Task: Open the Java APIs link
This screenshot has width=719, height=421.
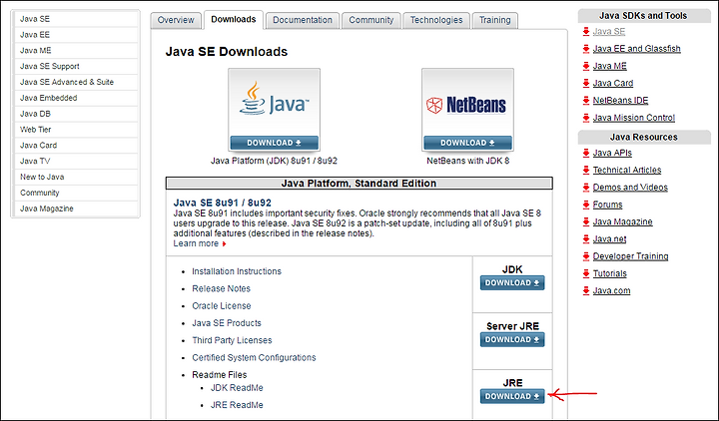Action: (x=612, y=153)
